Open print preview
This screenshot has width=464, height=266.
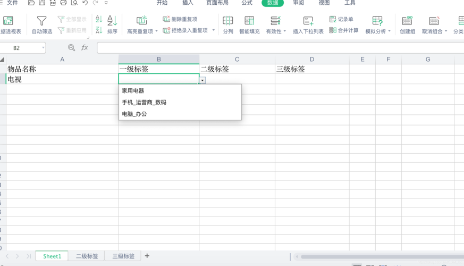tap(74, 3)
